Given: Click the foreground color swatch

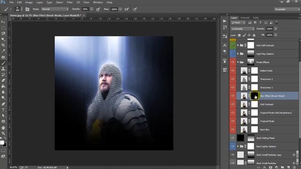Looking at the screenshot, I should (2, 143).
